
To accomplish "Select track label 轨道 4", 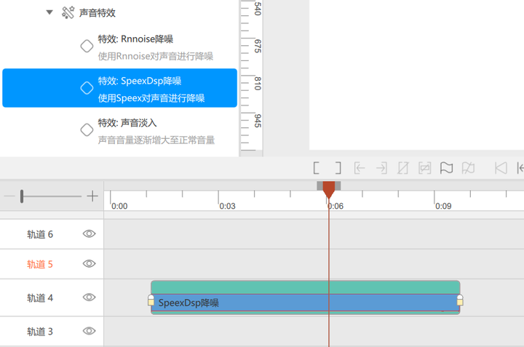I will [x=40, y=298].
